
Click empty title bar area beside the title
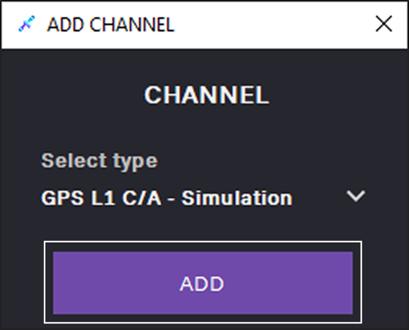click(x=271, y=25)
